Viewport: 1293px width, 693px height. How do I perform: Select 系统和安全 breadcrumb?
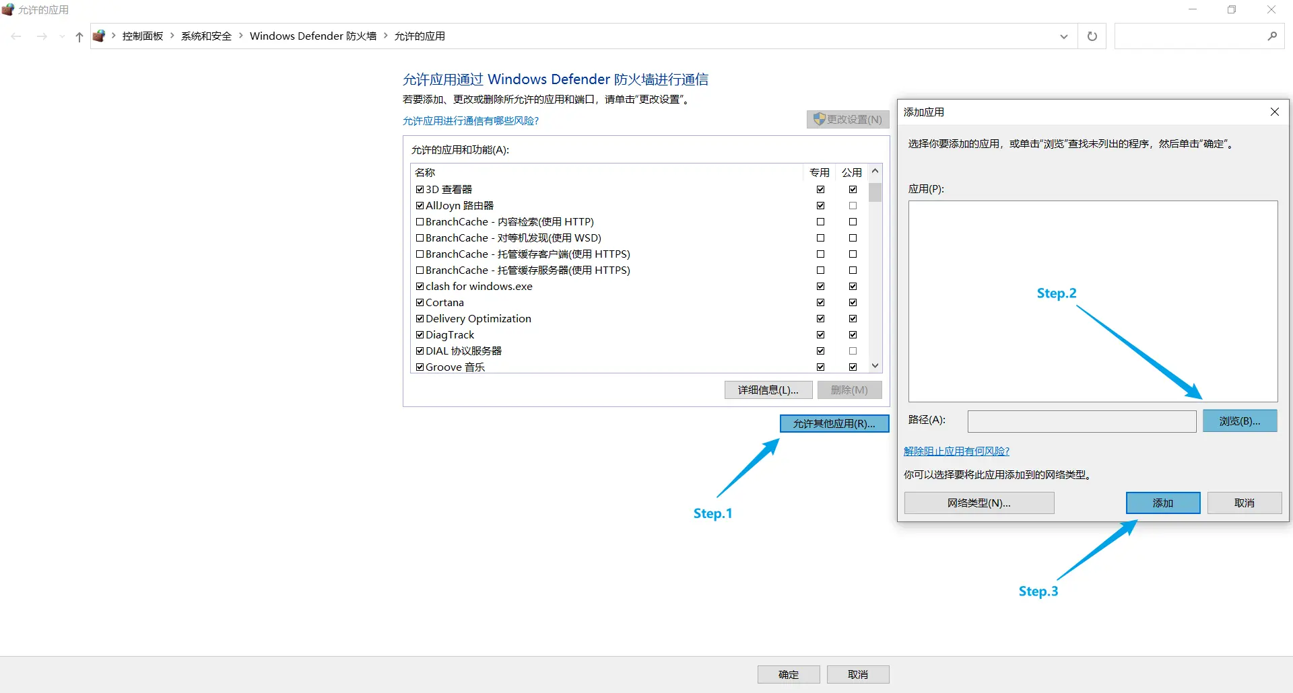[x=206, y=36]
